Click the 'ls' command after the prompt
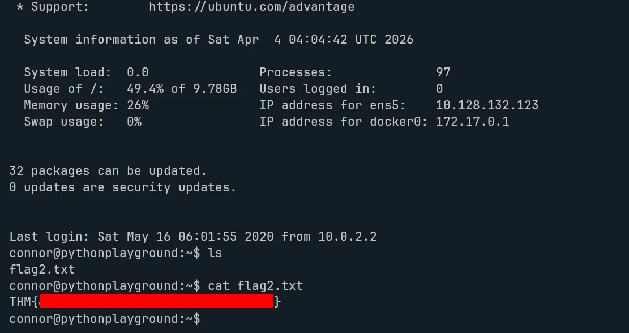 coord(215,253)
